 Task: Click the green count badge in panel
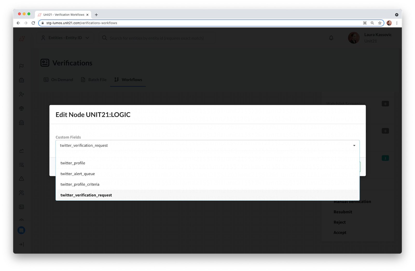pos(385,158)
